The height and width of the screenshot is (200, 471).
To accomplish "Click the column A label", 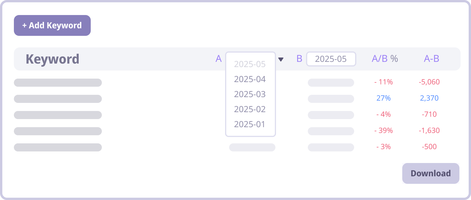I will point(219,59).
